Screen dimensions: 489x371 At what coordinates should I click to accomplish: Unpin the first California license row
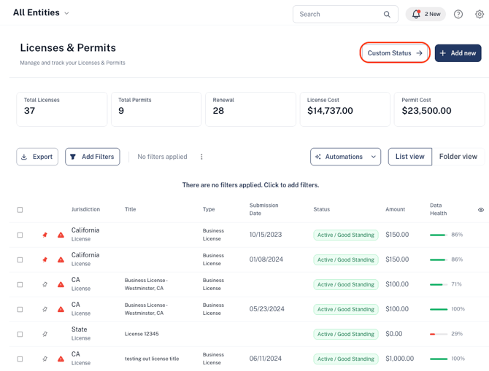[45, 235]
